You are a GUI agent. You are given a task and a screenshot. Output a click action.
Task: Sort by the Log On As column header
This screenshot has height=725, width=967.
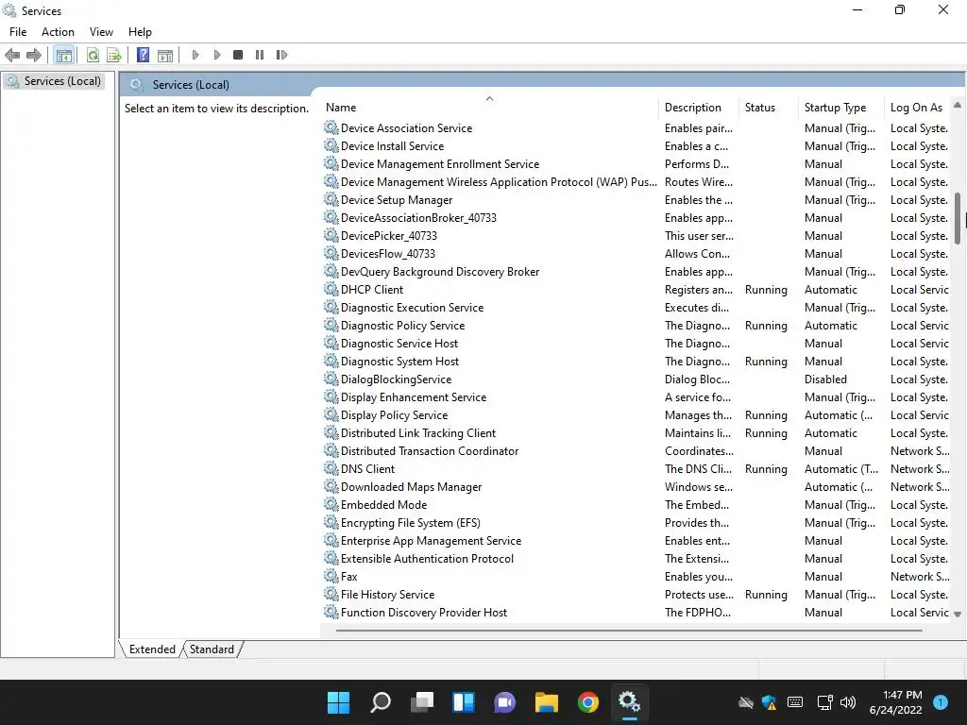click(916, 108)
